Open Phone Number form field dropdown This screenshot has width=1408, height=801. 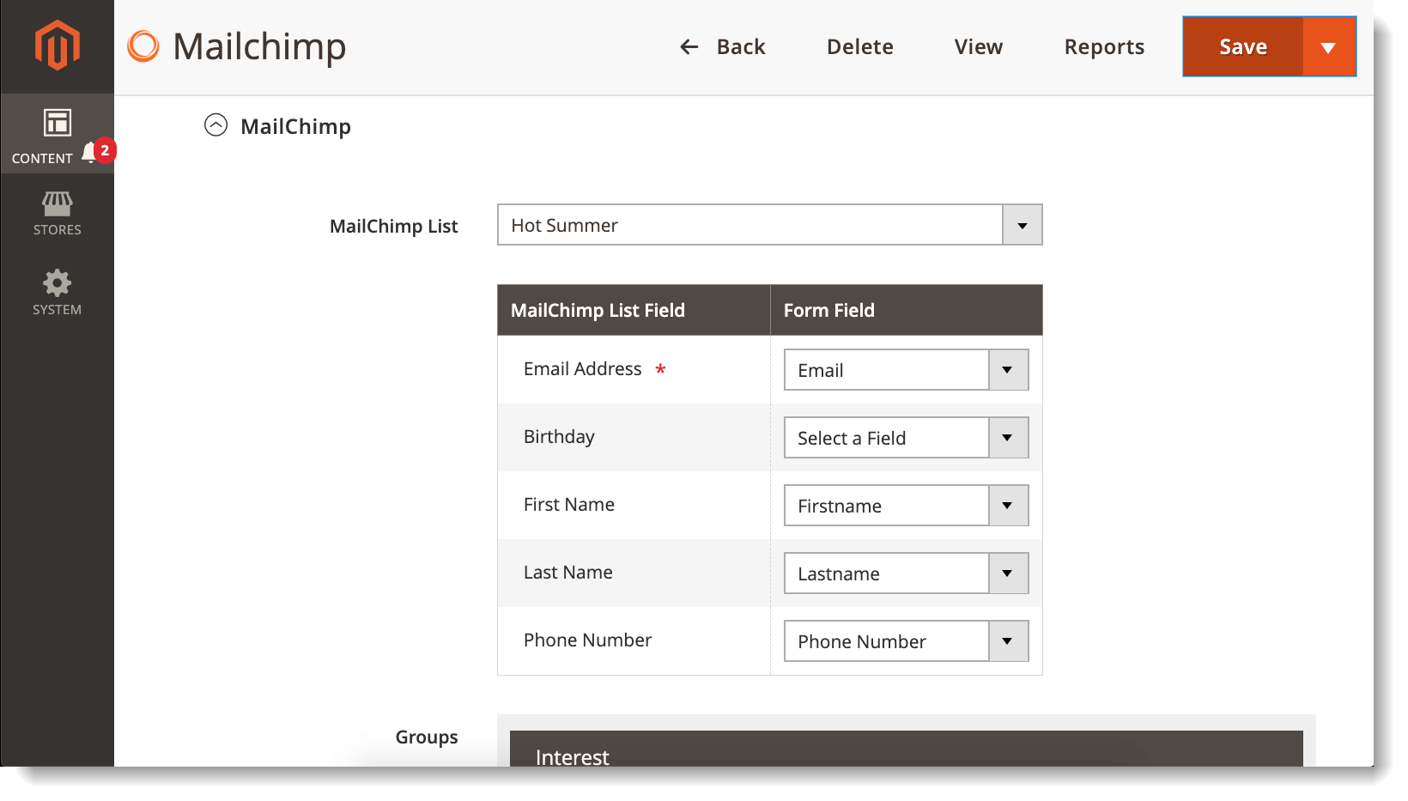coord(907,641)
